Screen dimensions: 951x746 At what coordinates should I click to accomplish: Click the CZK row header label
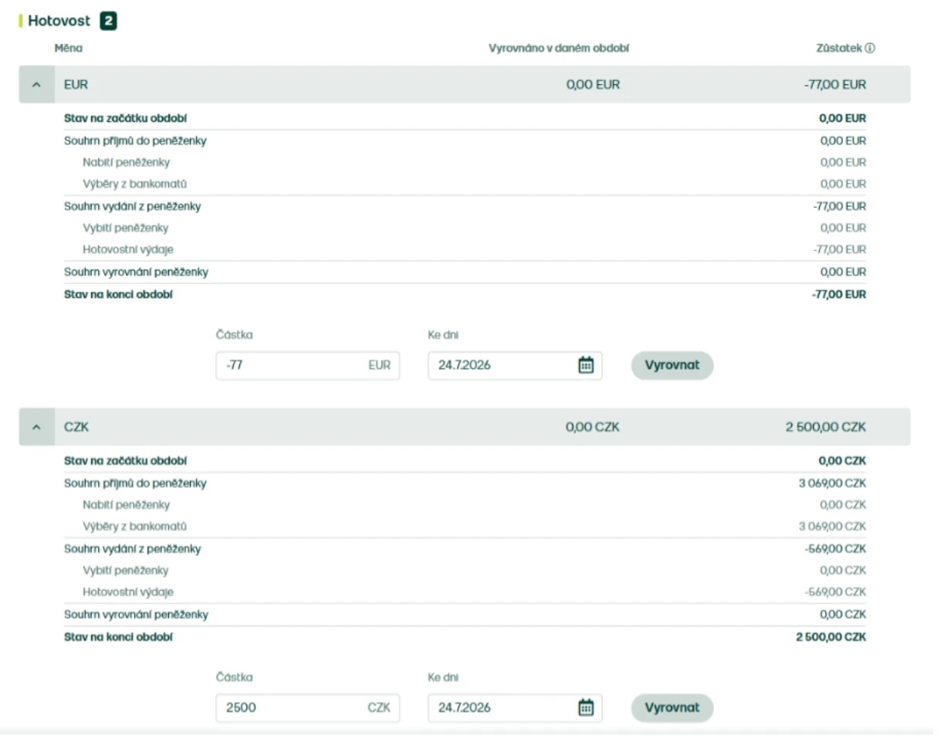[76, 427]
